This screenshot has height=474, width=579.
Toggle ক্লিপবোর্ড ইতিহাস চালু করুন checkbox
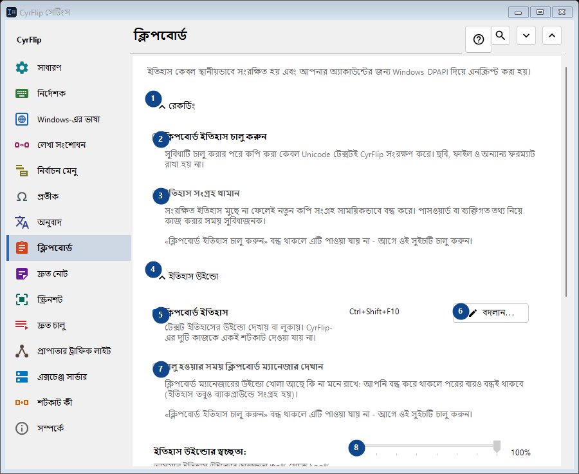[x=156, y=137]
